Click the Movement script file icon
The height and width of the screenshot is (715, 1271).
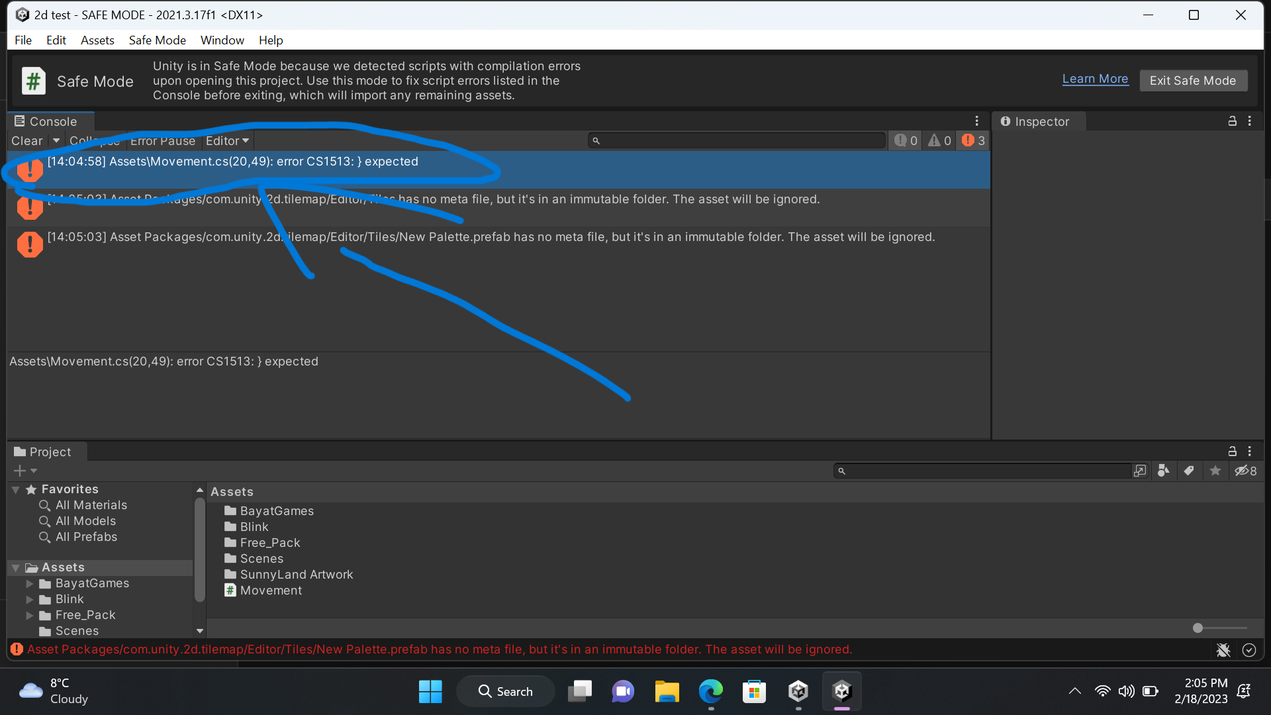230,591
